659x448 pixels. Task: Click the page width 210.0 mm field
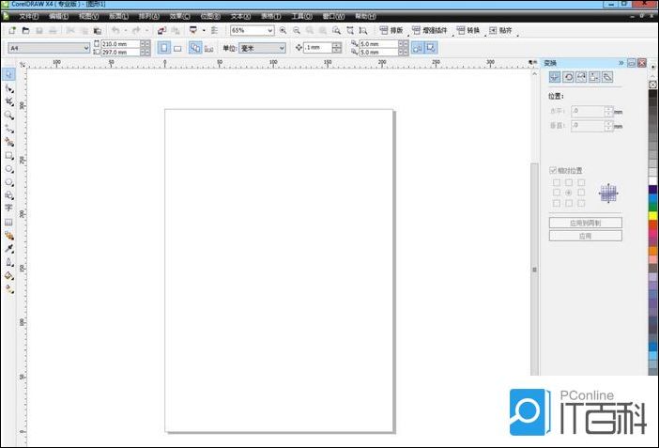click(x=118, y=43)
